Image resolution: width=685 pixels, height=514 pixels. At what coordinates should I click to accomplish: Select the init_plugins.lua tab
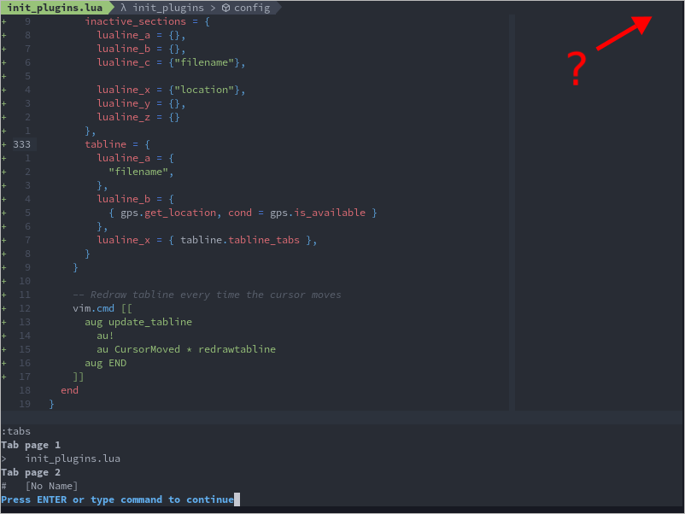tap(54, 7)
